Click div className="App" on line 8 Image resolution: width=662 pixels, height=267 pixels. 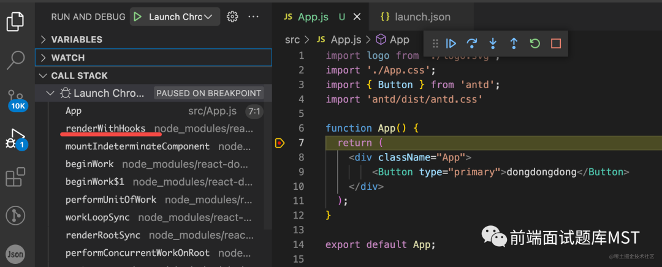point(409,158)
